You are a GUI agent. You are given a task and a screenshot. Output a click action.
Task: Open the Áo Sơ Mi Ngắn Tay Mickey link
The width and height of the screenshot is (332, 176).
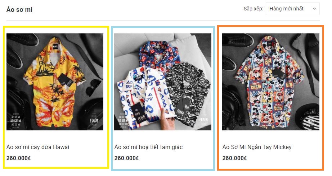click(257, 147)
